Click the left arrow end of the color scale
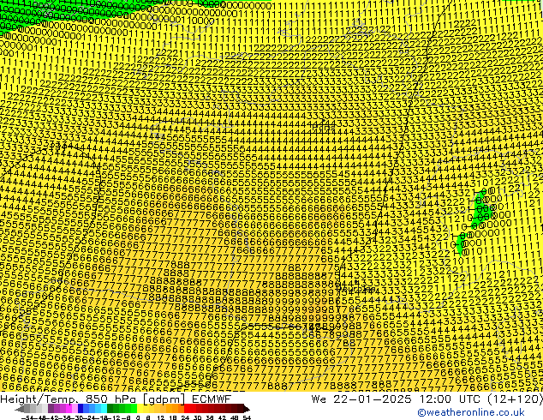Screen dimensions: 543x420 click(20, 409)
